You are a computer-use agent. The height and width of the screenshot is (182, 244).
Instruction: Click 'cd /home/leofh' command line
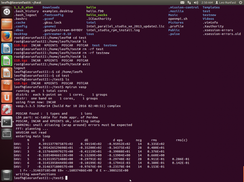[48, 72]
